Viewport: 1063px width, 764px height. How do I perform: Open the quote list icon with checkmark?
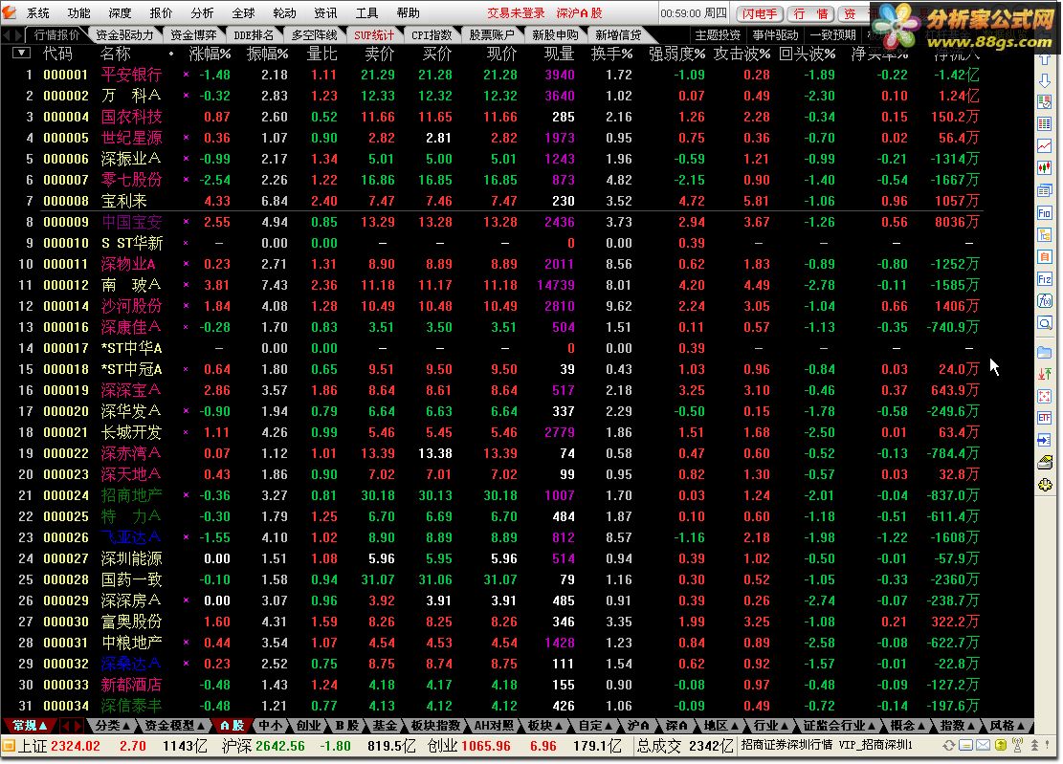point(1045,102)
